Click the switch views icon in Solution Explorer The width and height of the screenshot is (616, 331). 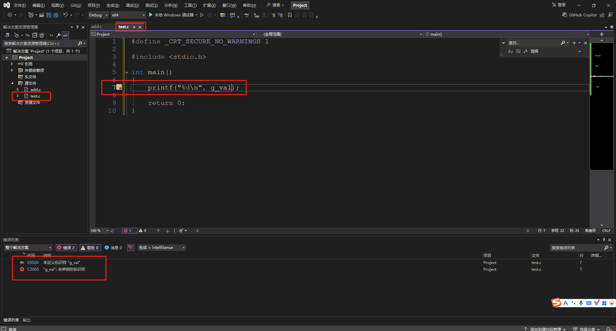pyautogui.click(x=6, y=35)
